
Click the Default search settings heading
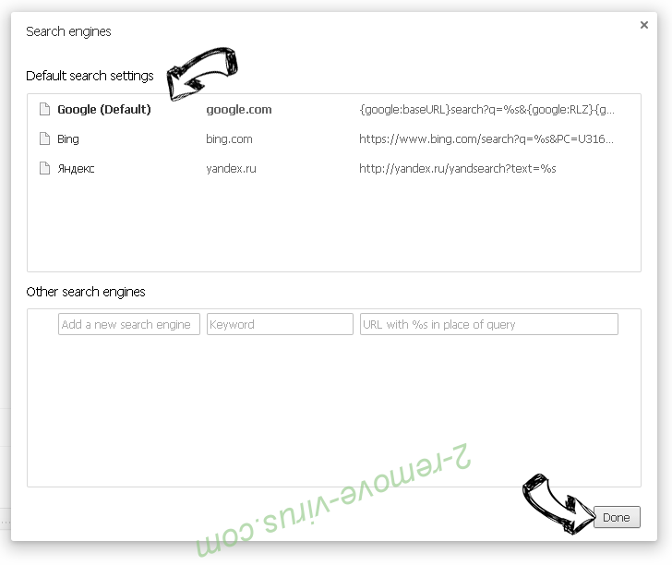90,76
